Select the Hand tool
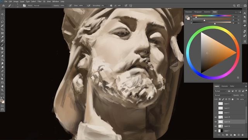This screenshot has height=140, width=248. 2,86
